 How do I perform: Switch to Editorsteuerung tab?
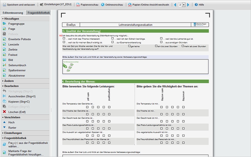click(13, 13)
